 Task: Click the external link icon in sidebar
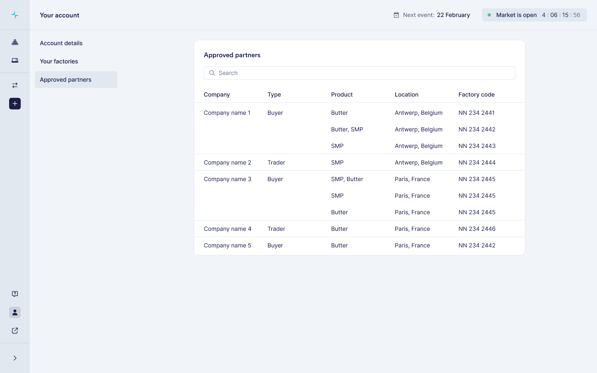(15, 331)
